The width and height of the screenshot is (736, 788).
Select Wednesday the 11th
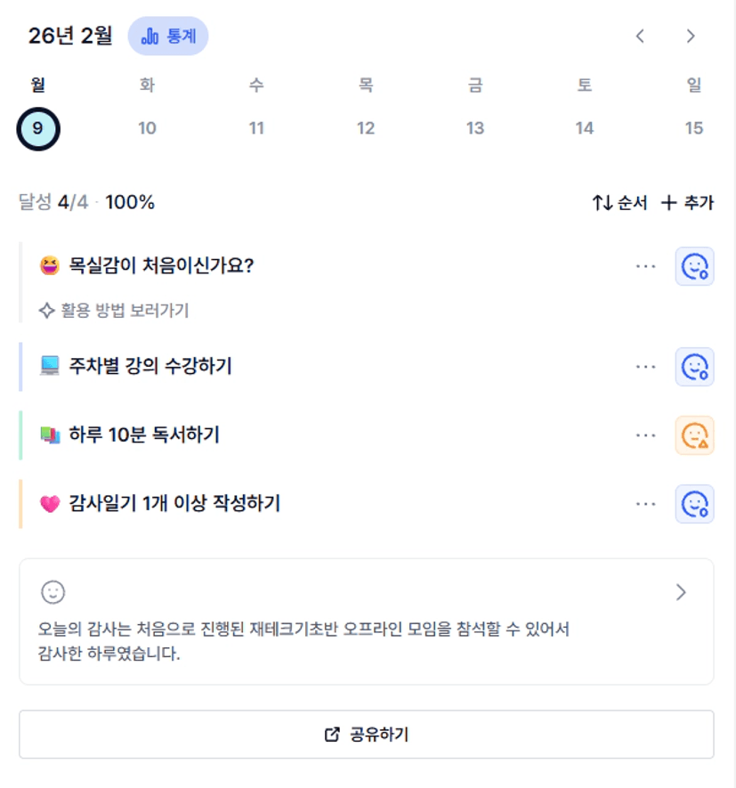coord(256,128)
